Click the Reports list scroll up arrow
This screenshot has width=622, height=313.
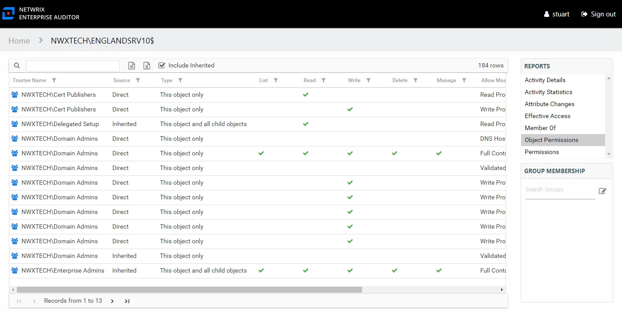(609, 77)
